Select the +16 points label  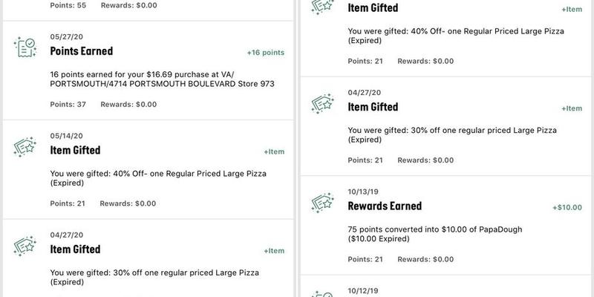click(265, 53)
